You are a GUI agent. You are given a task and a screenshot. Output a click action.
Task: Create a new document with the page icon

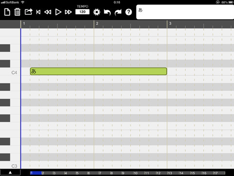7,12
